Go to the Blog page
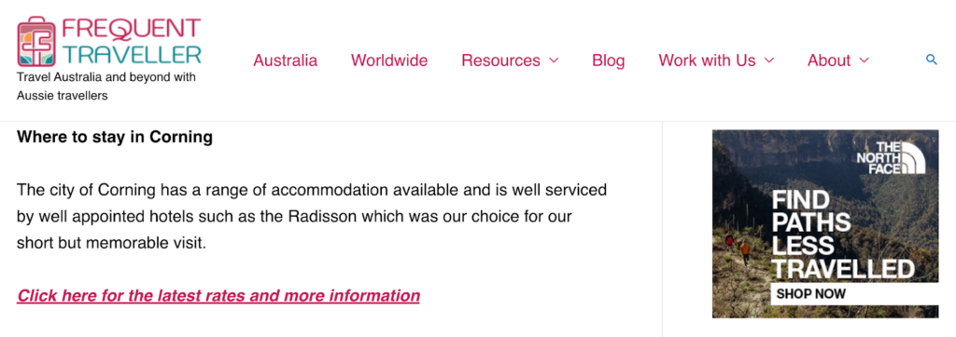Image resolution: width=956 pixels, height=337 pixels. pyautogui.click(x=609, y=61)
